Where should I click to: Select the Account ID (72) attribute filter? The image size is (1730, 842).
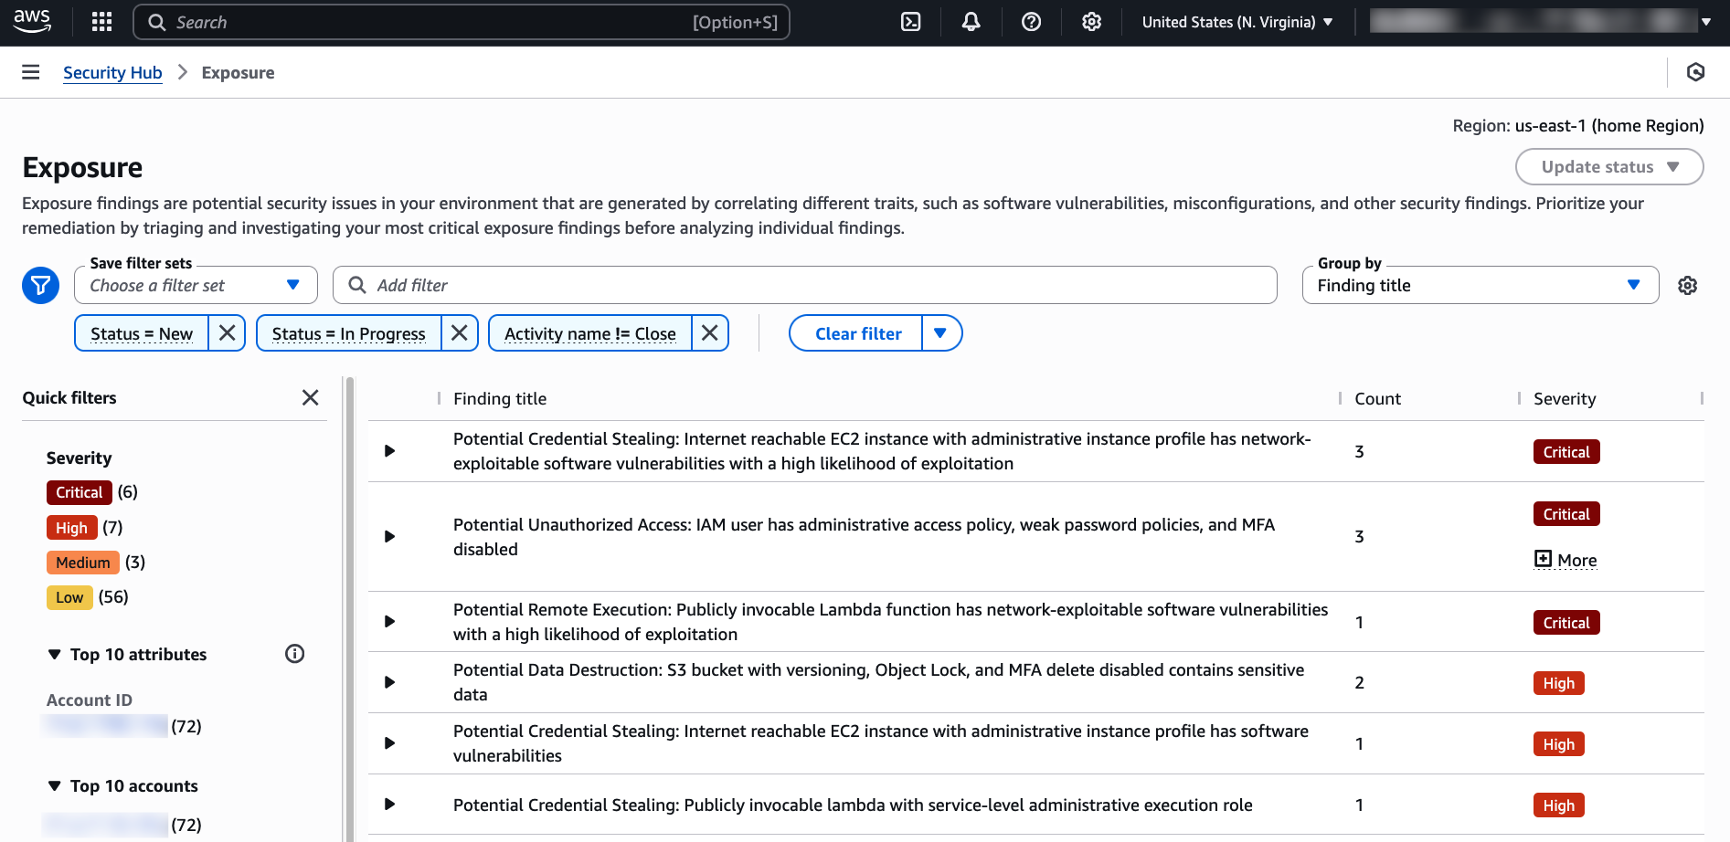123,726
